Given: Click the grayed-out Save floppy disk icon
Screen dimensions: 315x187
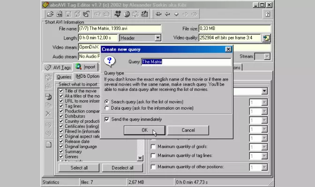Looking at the screenshot, I should pos(68,14).
